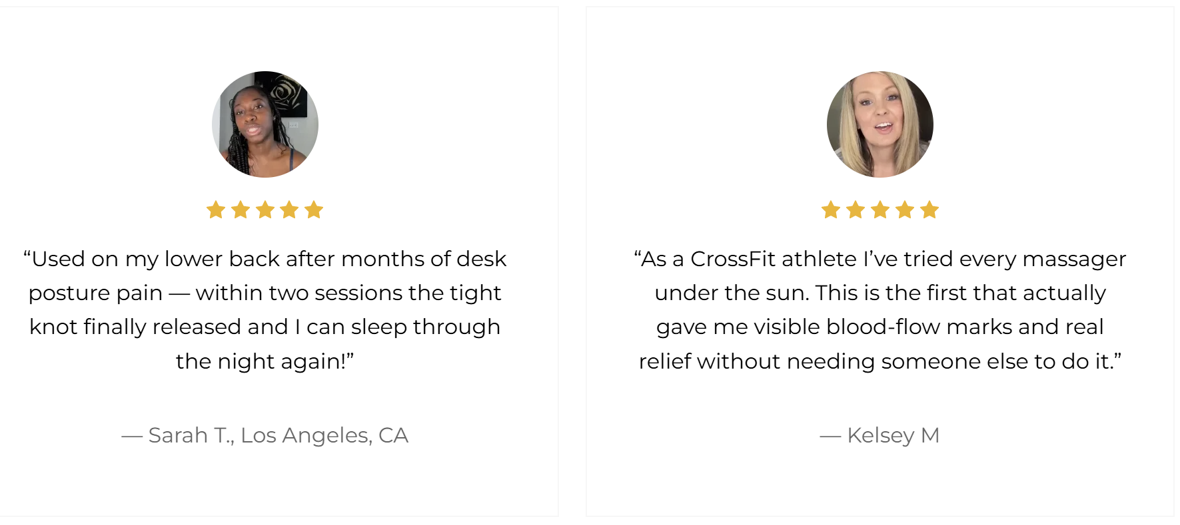The height and width of the screenshot is (525, 1180).
Task: Click the first star in Sarah's rating
Action: pos(216,210)
